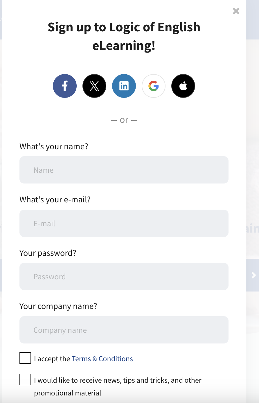259x403 pixels.
Task: Sign up with the Facebook icon
Action: [65, 86]
